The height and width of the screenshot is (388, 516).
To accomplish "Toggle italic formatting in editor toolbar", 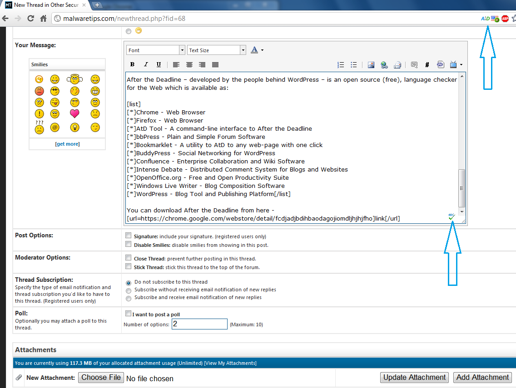I will click(146, 64).
